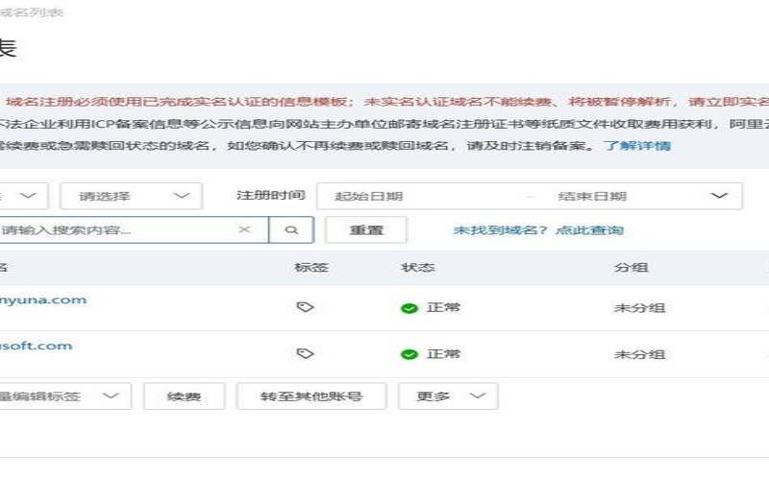Click the green status icon in the nyuna.com row

tap(409, 308)
